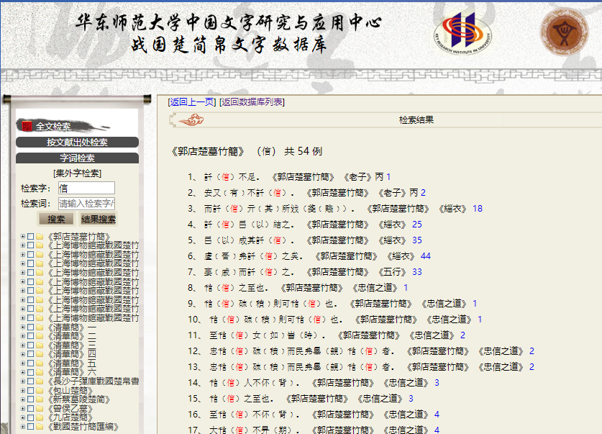This screenshot has width=602, height=434.
Task: Expand the 《長沙子彈庫戰國楚帛書 tree node
Action: tap(22, 381)
